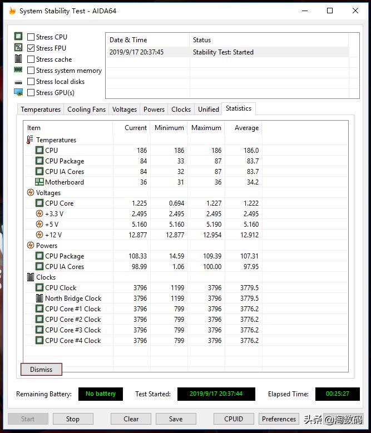Select the stability test started log entry
Screen dimensions: 371x433
[x=222, y=52]
